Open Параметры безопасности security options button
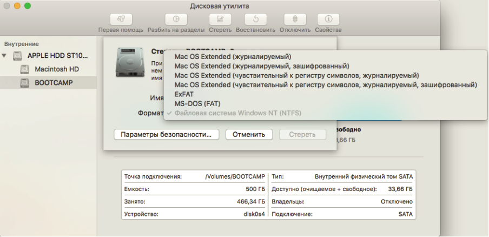This screenshot has width=489, height=237. (166, 134)
